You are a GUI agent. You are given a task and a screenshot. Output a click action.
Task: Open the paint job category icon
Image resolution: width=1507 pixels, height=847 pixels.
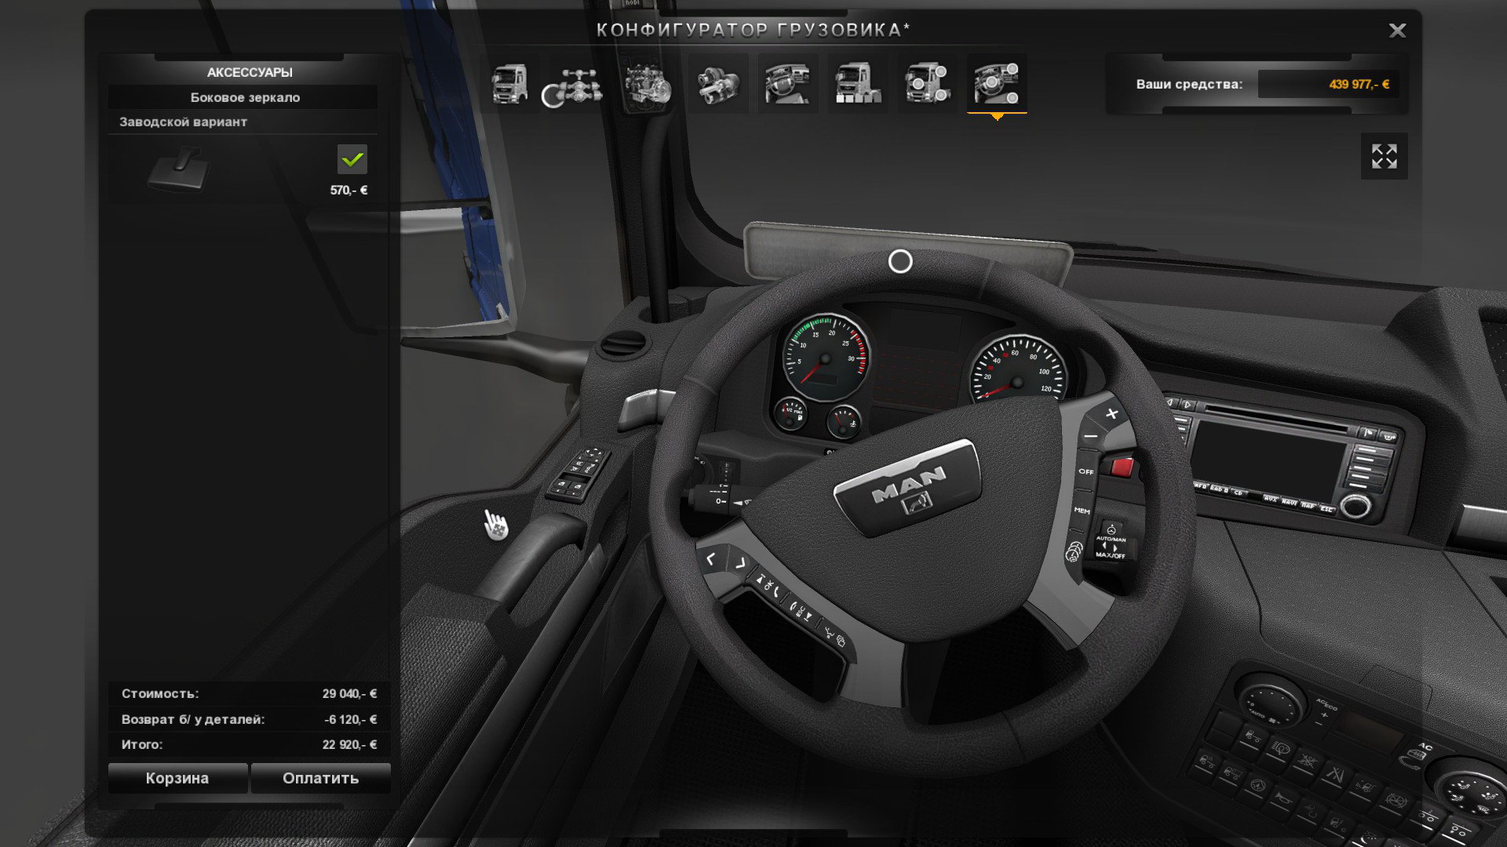857,84
